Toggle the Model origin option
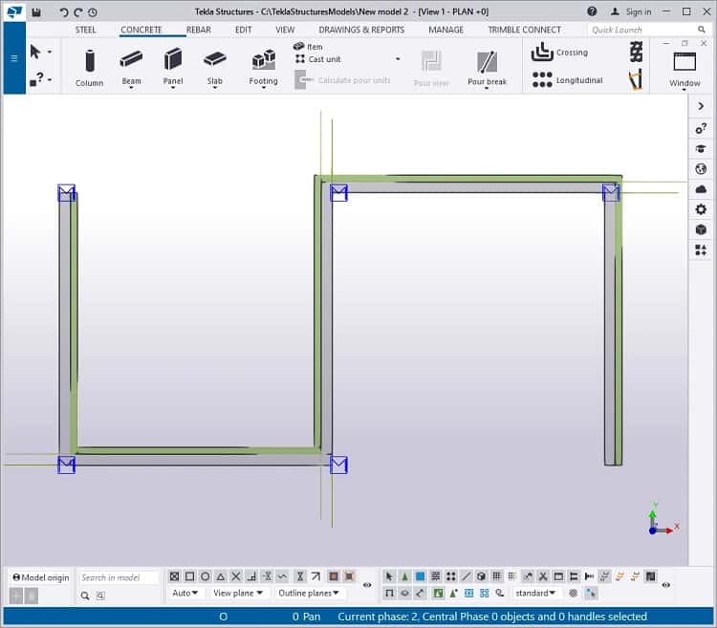The image size is (717, 628). click(x=40, y=577)
